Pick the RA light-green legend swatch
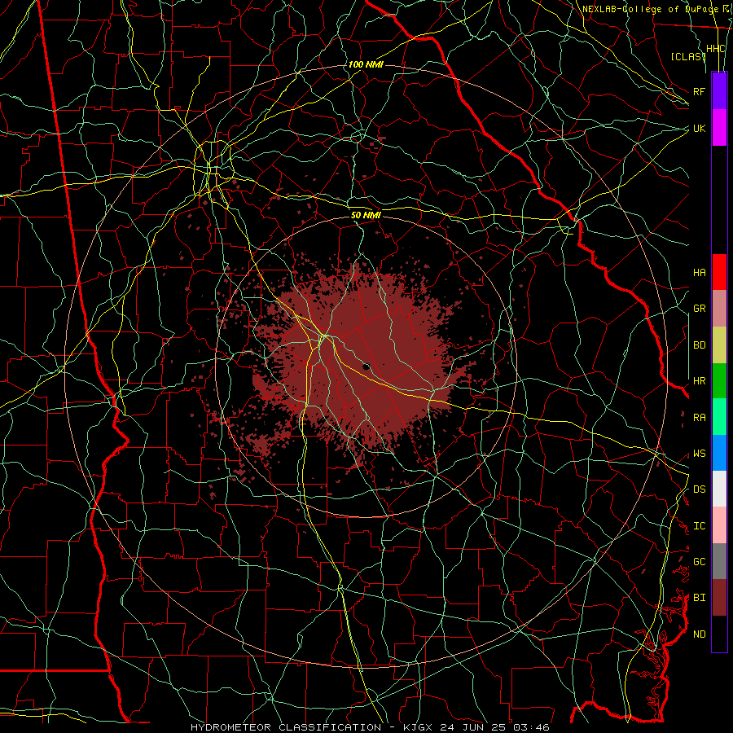733x733 pixels. [719, 417]
